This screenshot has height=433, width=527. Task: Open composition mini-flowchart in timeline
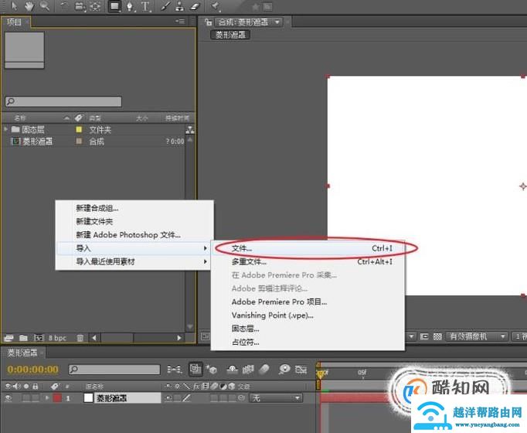175,370
